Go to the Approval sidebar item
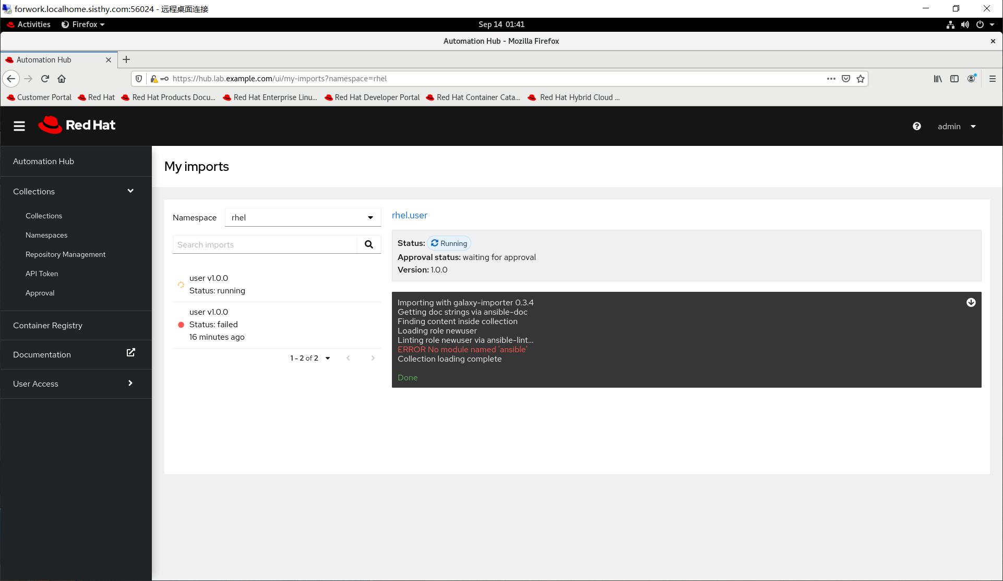 tap(40, 293)
